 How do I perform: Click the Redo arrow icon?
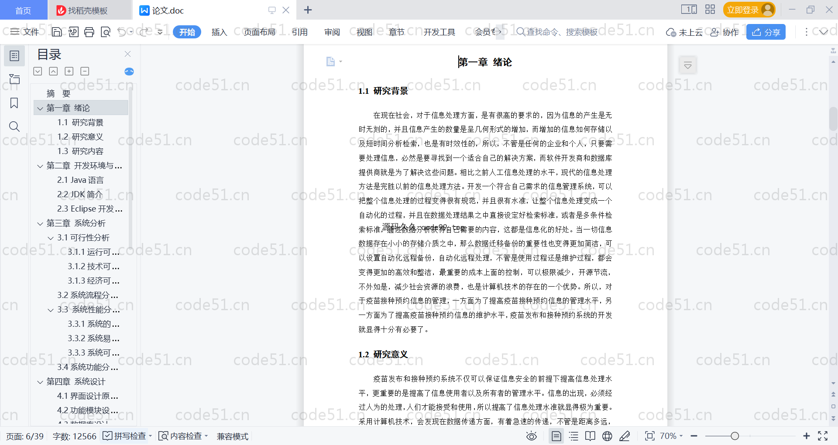coord(144,32)
